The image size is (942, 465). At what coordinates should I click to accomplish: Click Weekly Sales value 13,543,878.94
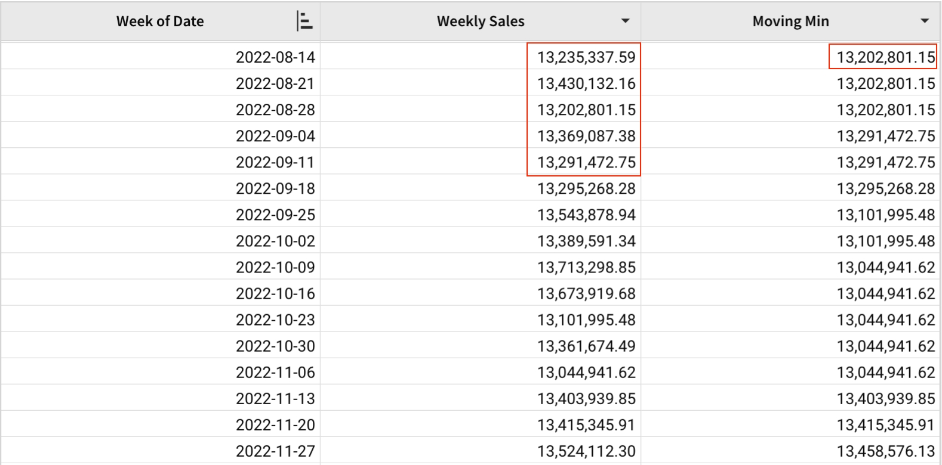pos(586,215)
